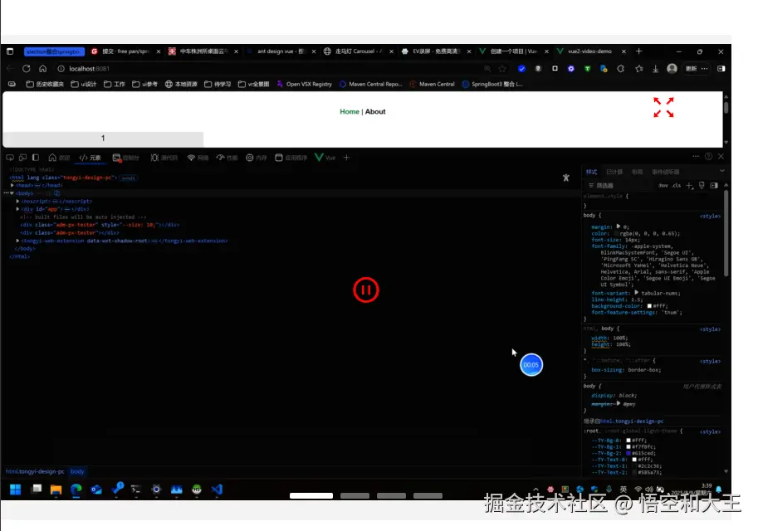Open DevTools customize ellipsis menu
This screenshot has height=531, width=758.
point(696,156)
